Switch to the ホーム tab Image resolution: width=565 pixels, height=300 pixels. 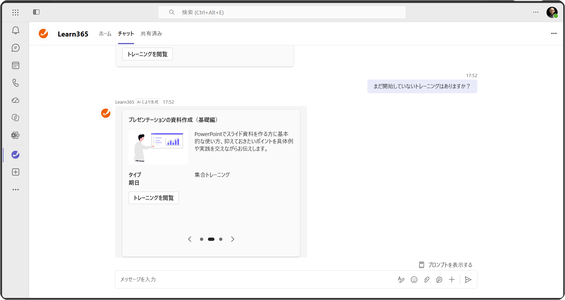coord(105,34)
